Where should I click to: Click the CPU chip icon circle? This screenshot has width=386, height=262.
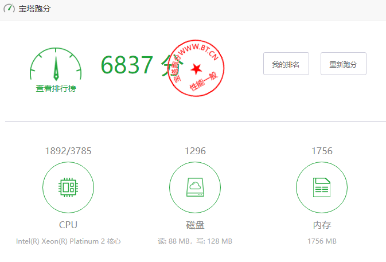(68, 187)
